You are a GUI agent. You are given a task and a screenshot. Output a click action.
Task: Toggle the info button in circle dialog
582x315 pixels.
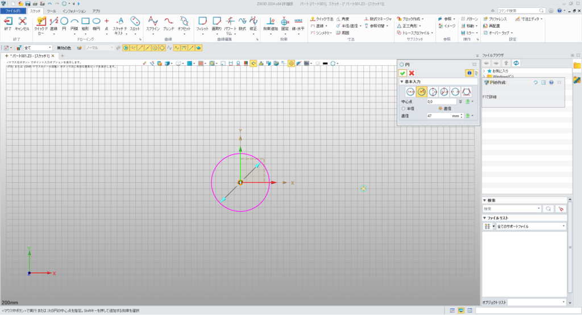[x=469, y=73]
